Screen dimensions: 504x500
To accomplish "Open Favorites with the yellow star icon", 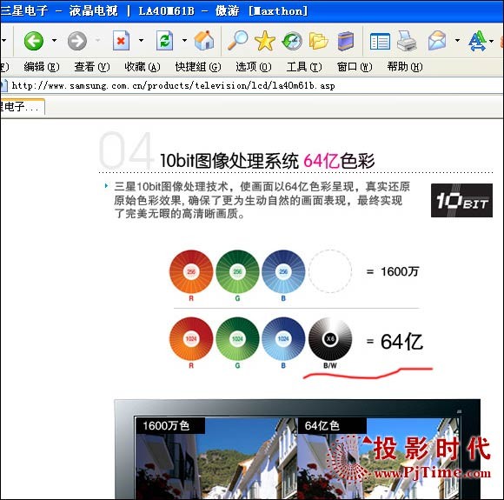I will pos(265,41).
